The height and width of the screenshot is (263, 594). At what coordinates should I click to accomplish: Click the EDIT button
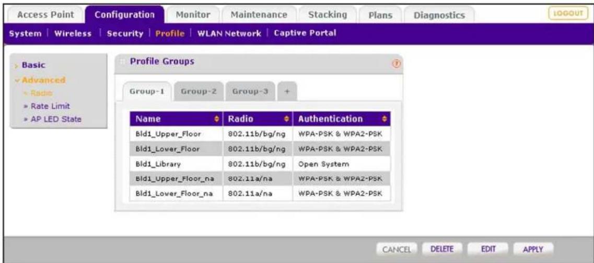tap(488, 249)
